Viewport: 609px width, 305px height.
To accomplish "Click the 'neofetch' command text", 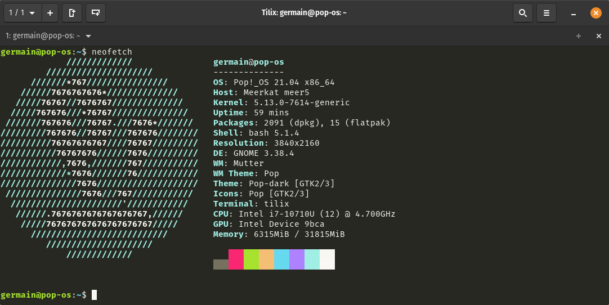I will coord(112,52).
